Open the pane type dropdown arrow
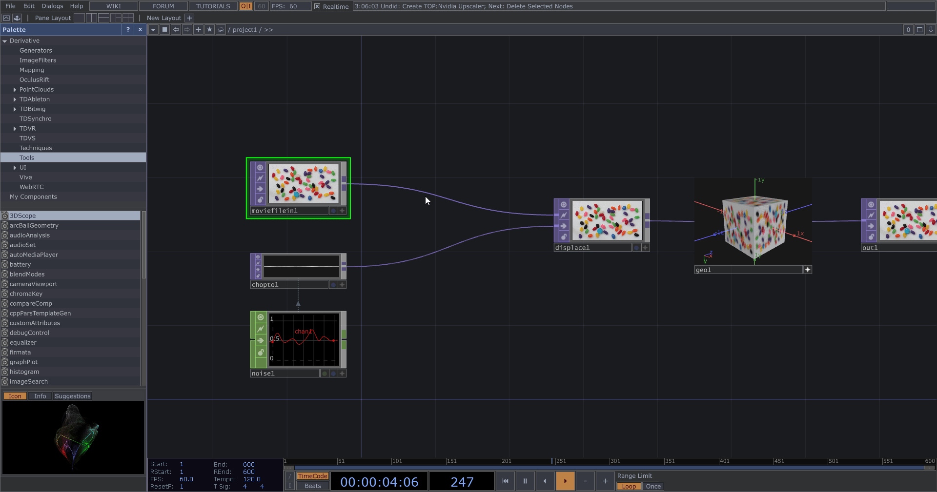 [153, 30]
